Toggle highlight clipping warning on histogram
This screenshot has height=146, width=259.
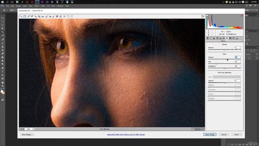click(242, 15)
